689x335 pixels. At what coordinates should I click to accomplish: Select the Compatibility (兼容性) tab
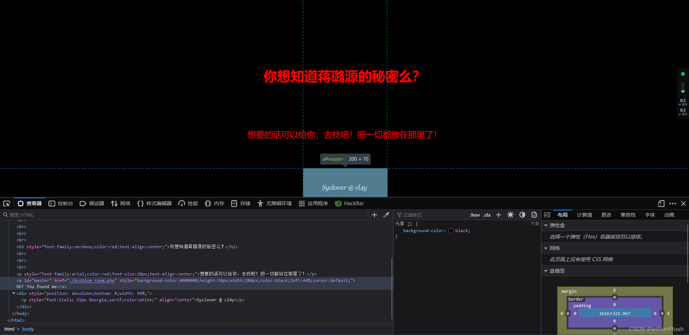click(628, 215)
